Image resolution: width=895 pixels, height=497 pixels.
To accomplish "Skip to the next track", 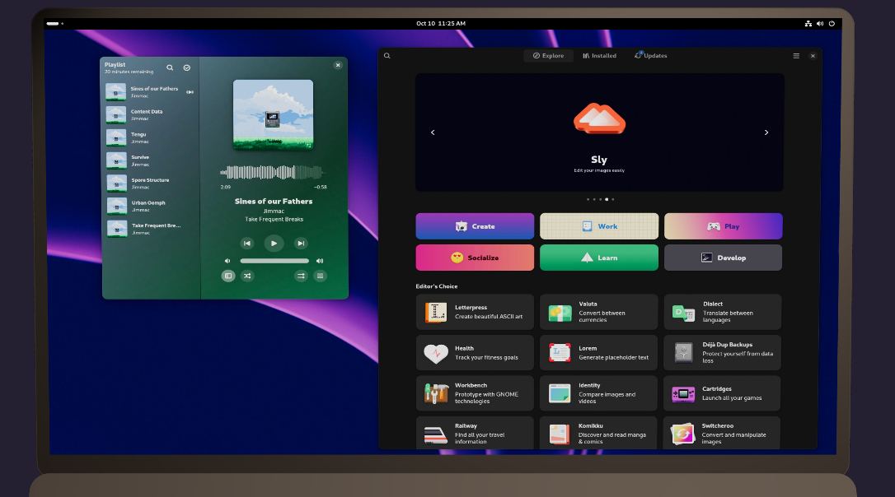I will click(301, 243).
